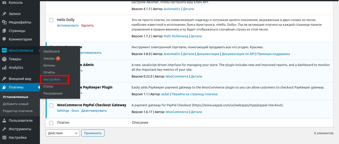Click the wrench icon for Инструменты
This screenshot has width=339, height=144.
tap(4, 129)
